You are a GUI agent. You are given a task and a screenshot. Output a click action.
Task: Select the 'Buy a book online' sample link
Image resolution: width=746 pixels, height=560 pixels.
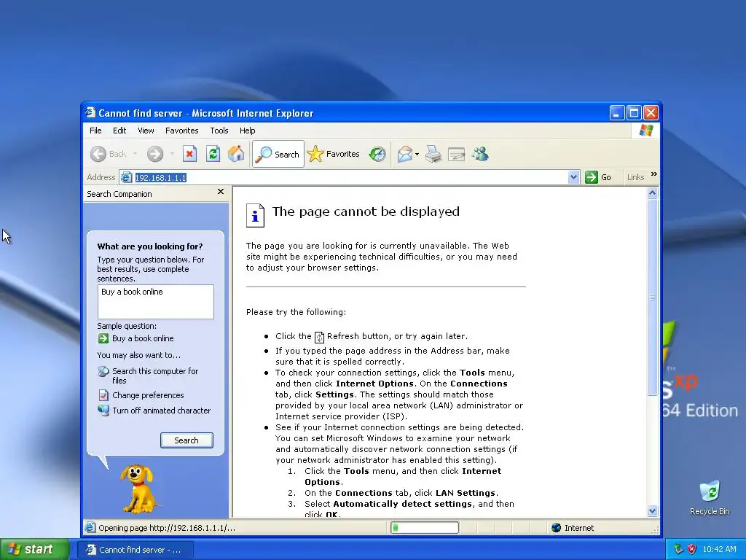[143, 338]
